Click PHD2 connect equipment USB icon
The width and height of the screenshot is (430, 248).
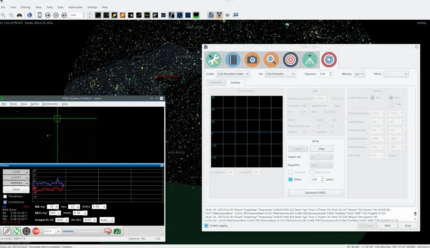coord(7,231)
